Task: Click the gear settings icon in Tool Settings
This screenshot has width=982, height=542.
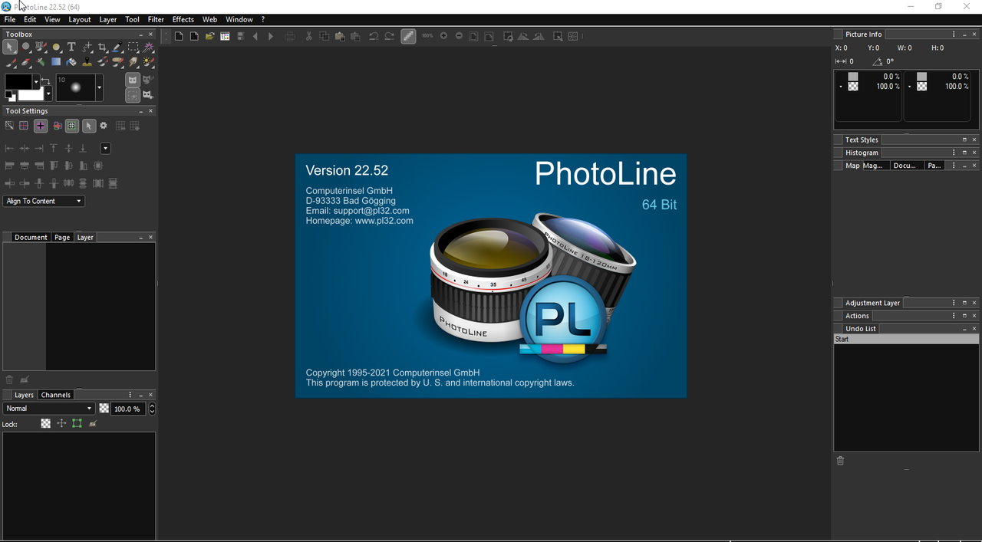Action: click(104, 126)
